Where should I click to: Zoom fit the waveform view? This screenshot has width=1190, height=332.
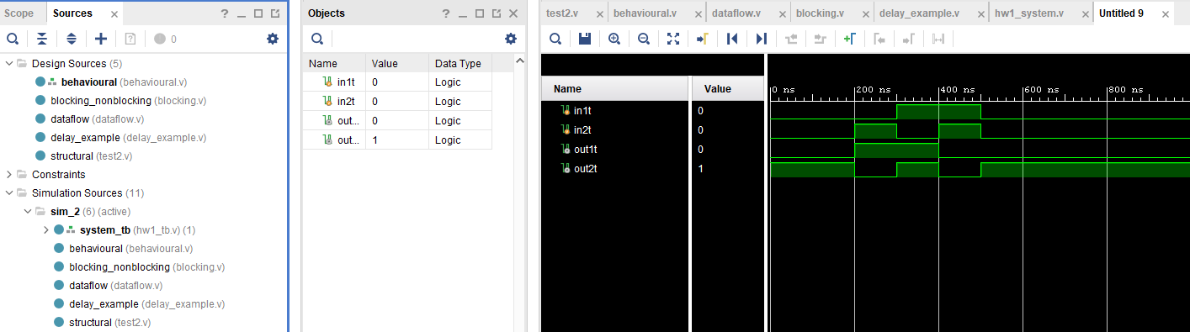coord(673,39)
